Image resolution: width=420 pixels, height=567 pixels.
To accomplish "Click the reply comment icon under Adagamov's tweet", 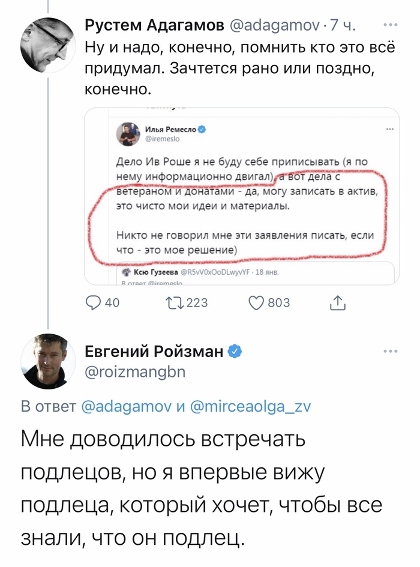I will (95, 303).
